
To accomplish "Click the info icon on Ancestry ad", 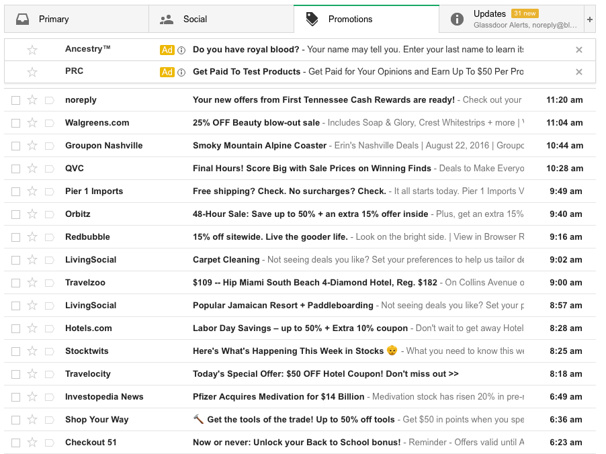I will pos(181,50).
